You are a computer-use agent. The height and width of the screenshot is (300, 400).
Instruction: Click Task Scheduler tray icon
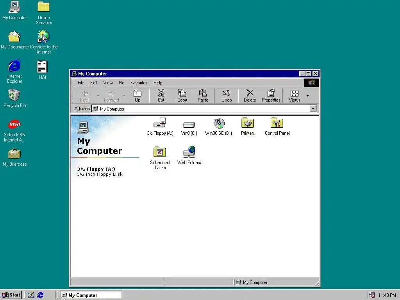click(372, 295)
